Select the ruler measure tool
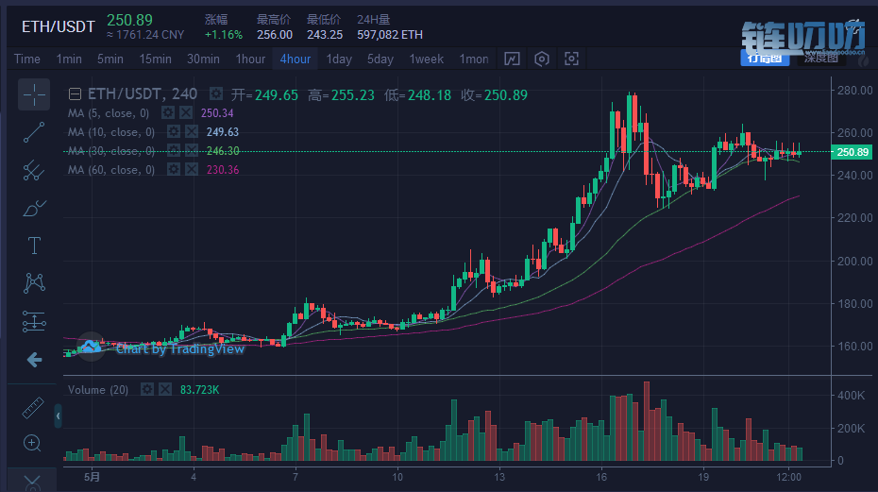Viewport: 878px width, 492px height. click(35, 408)
